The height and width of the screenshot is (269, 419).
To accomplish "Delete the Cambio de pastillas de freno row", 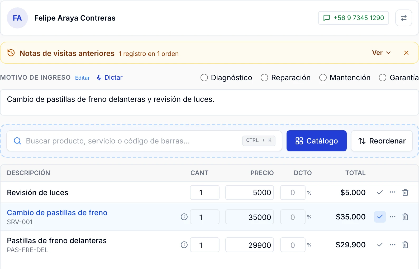I will click(405, 217).
